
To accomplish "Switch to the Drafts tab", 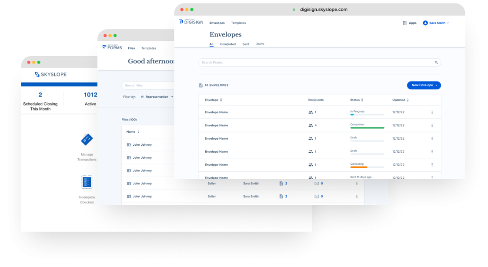I will point(260,44).
